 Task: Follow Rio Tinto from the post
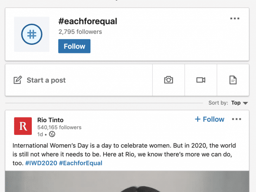(x=209, y=119)
